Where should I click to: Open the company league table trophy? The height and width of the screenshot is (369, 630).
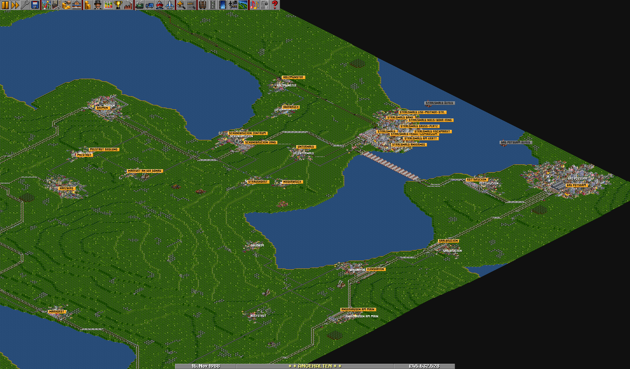[118, 5]
